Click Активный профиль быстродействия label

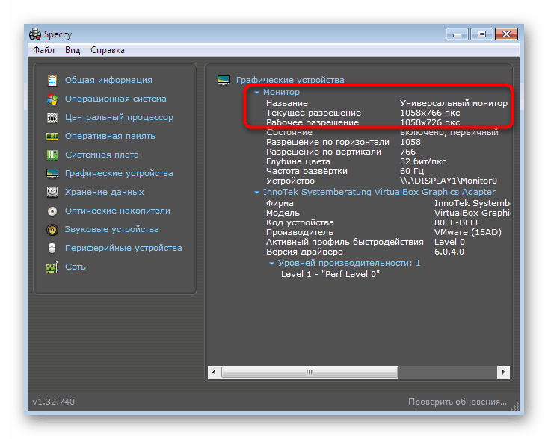345,242
